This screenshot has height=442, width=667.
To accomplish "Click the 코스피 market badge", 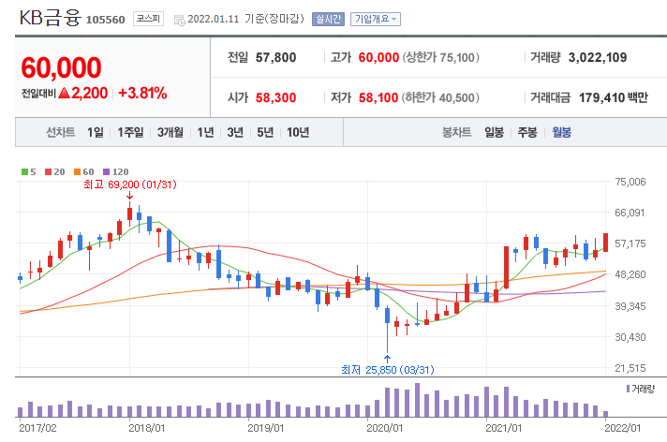I will (x=148, y=19).
